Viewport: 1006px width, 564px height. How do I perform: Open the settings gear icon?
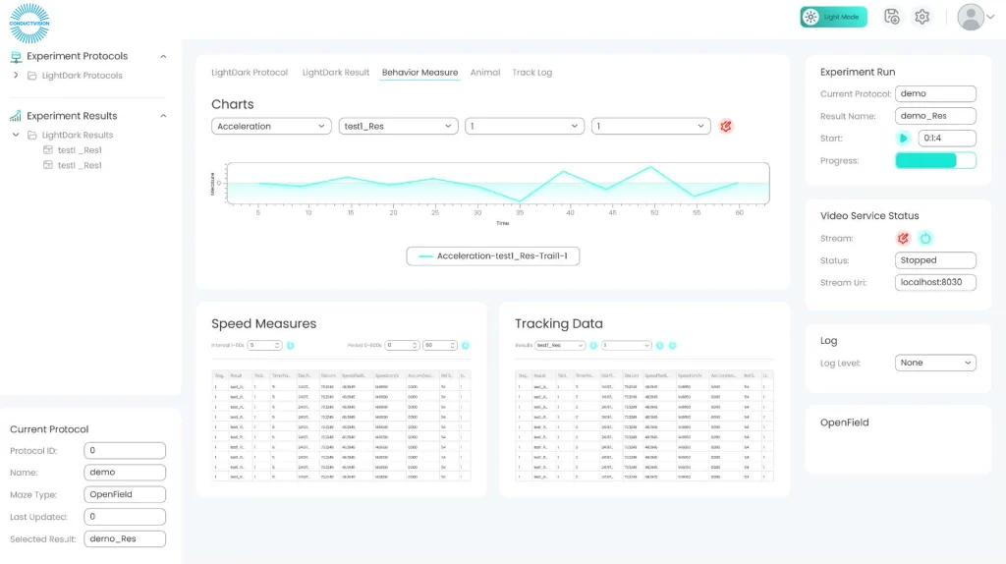click(922, 17)
